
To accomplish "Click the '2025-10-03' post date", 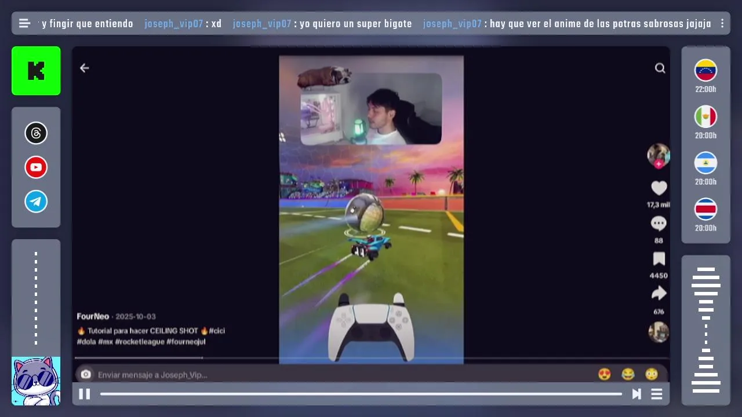I will 136,316.
